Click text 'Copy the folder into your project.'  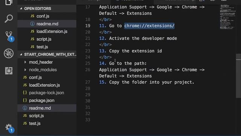[x=152, y=82]
